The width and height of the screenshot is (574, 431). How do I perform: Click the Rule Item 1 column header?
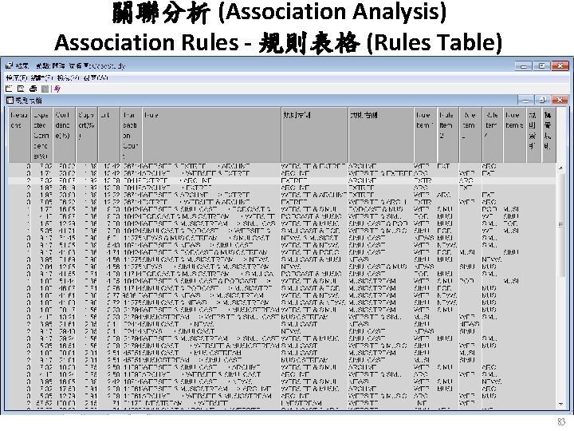coord(425,135)
